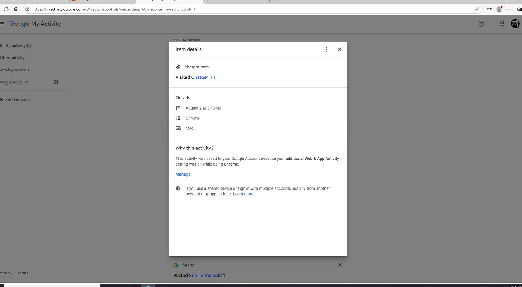Select 'Other activity' in sidebar

tap(12, 58)
